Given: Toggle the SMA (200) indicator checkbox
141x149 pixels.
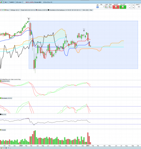Looking at the screenshot, I should pos(82,10).
